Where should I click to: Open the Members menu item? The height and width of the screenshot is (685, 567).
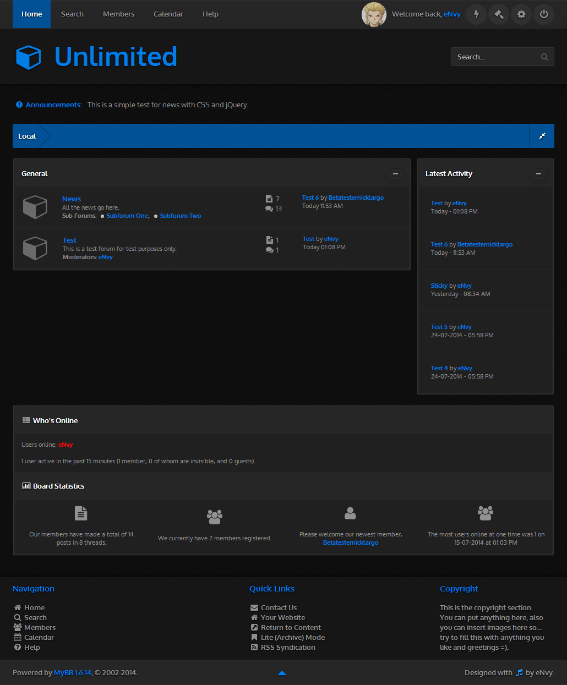click(x=118, y=14)
